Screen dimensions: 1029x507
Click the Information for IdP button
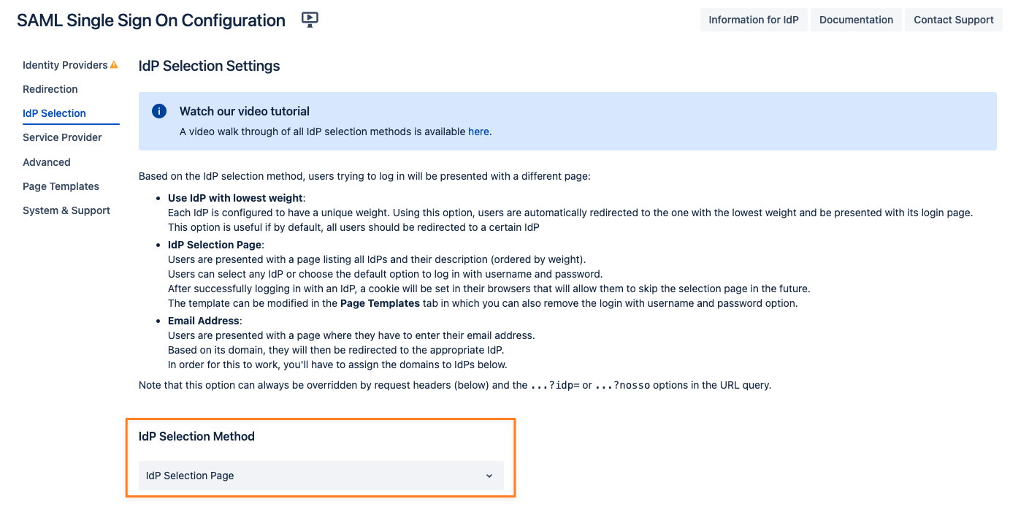754,20
